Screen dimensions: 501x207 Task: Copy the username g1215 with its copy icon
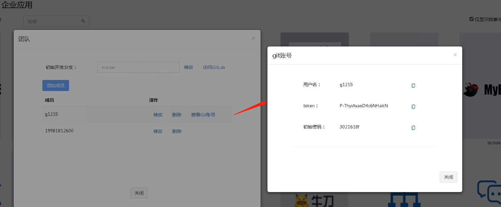click(x=413, y=85)
